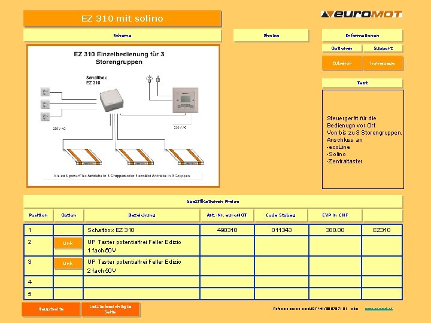Click the solino control unit in diagram
This screenshot has height=323, width=431.
tap(185, 100)
